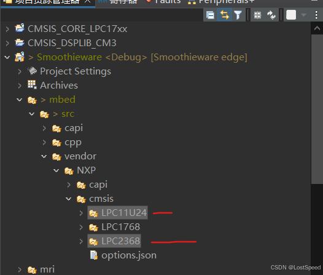Expand the capi folder under NXP
The width and height of the screenshot is (323, 275).
point(69,185)
